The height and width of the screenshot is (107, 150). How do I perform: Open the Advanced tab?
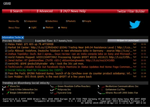click(44, 11)
